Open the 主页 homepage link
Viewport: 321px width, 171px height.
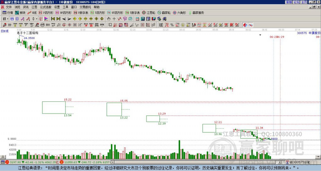[304, 2]
